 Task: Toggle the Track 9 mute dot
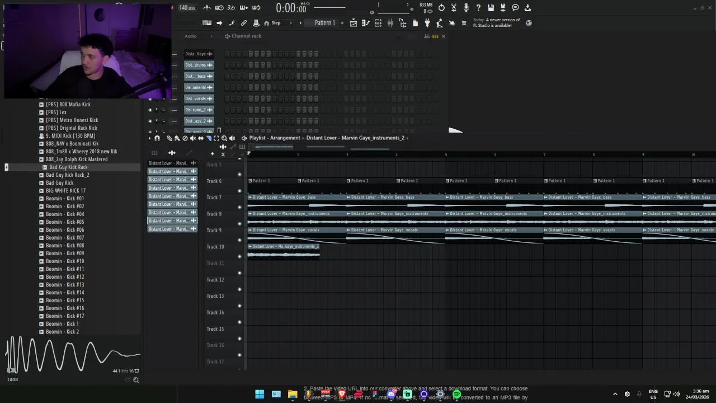coord(239,240)
